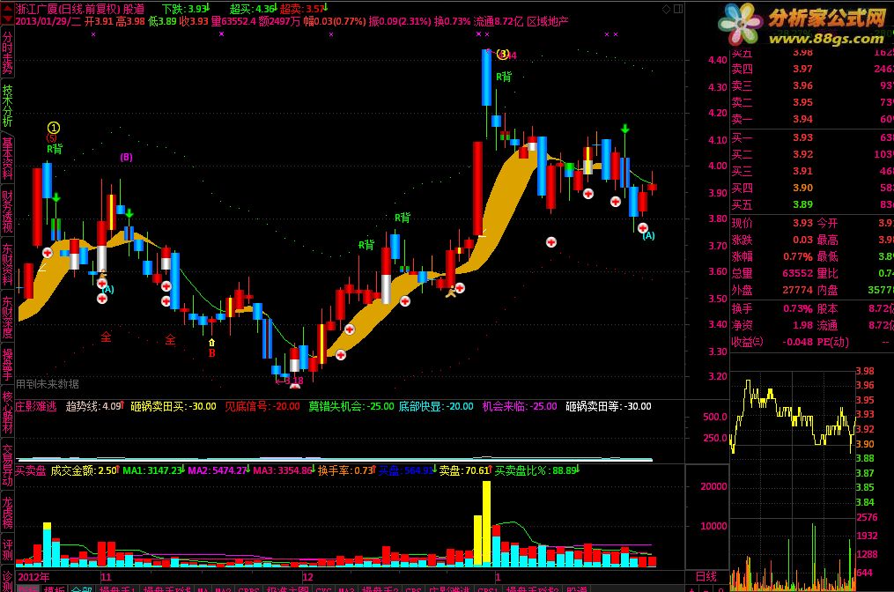Click the tall blue candle at the 4.40 peak
This screenshot has width=894, height=592.
486,78
